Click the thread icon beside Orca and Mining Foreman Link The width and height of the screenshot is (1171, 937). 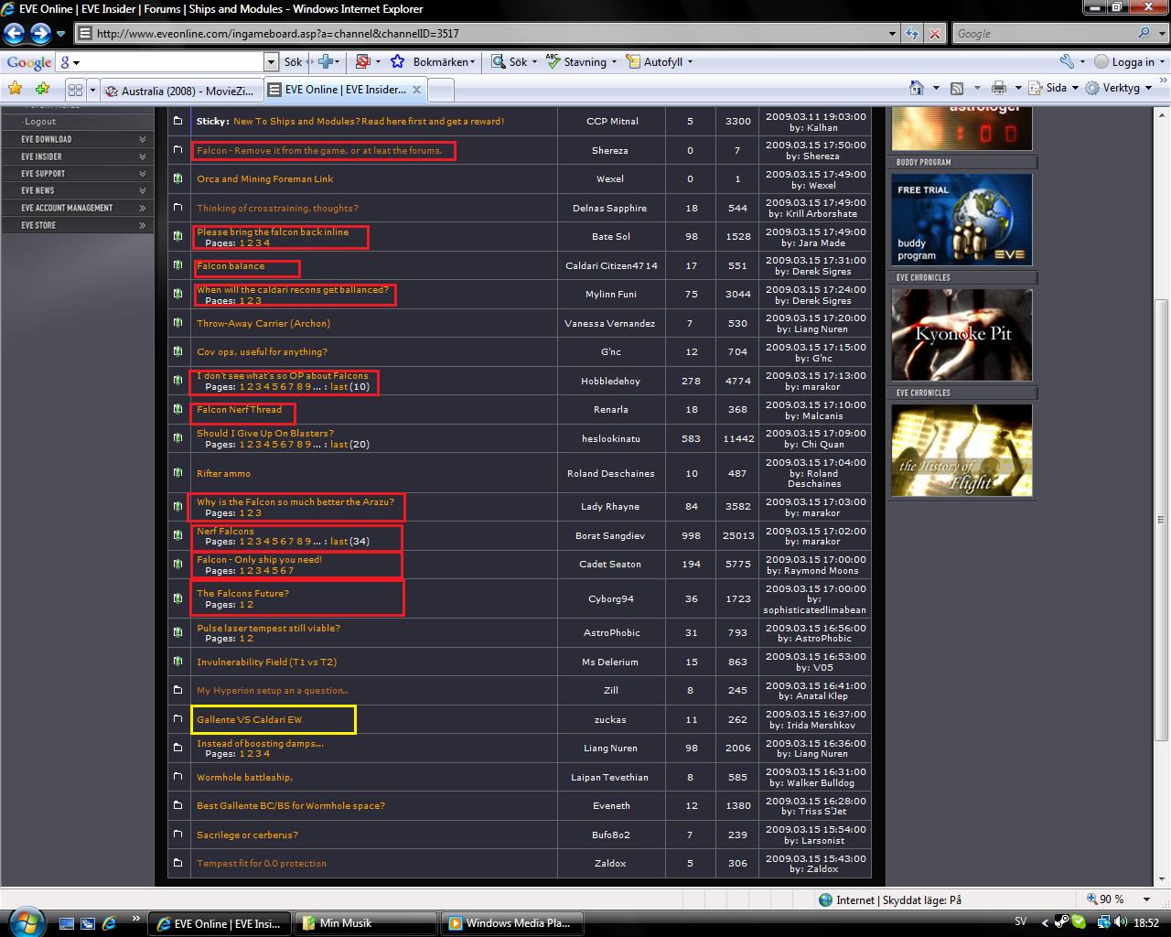[178, 179]
